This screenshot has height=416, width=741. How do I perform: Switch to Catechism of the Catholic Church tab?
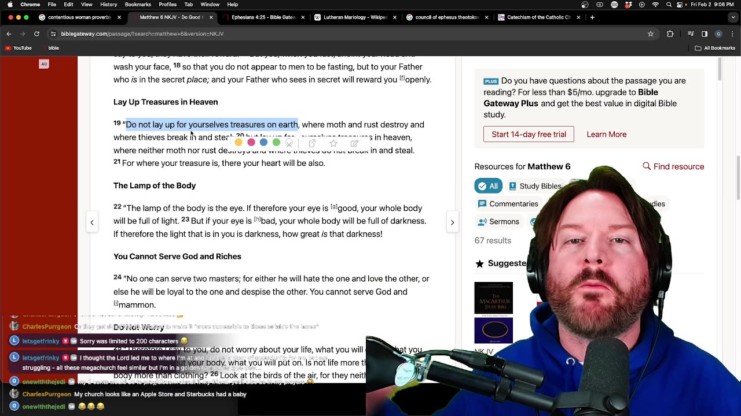pos(538,17)
